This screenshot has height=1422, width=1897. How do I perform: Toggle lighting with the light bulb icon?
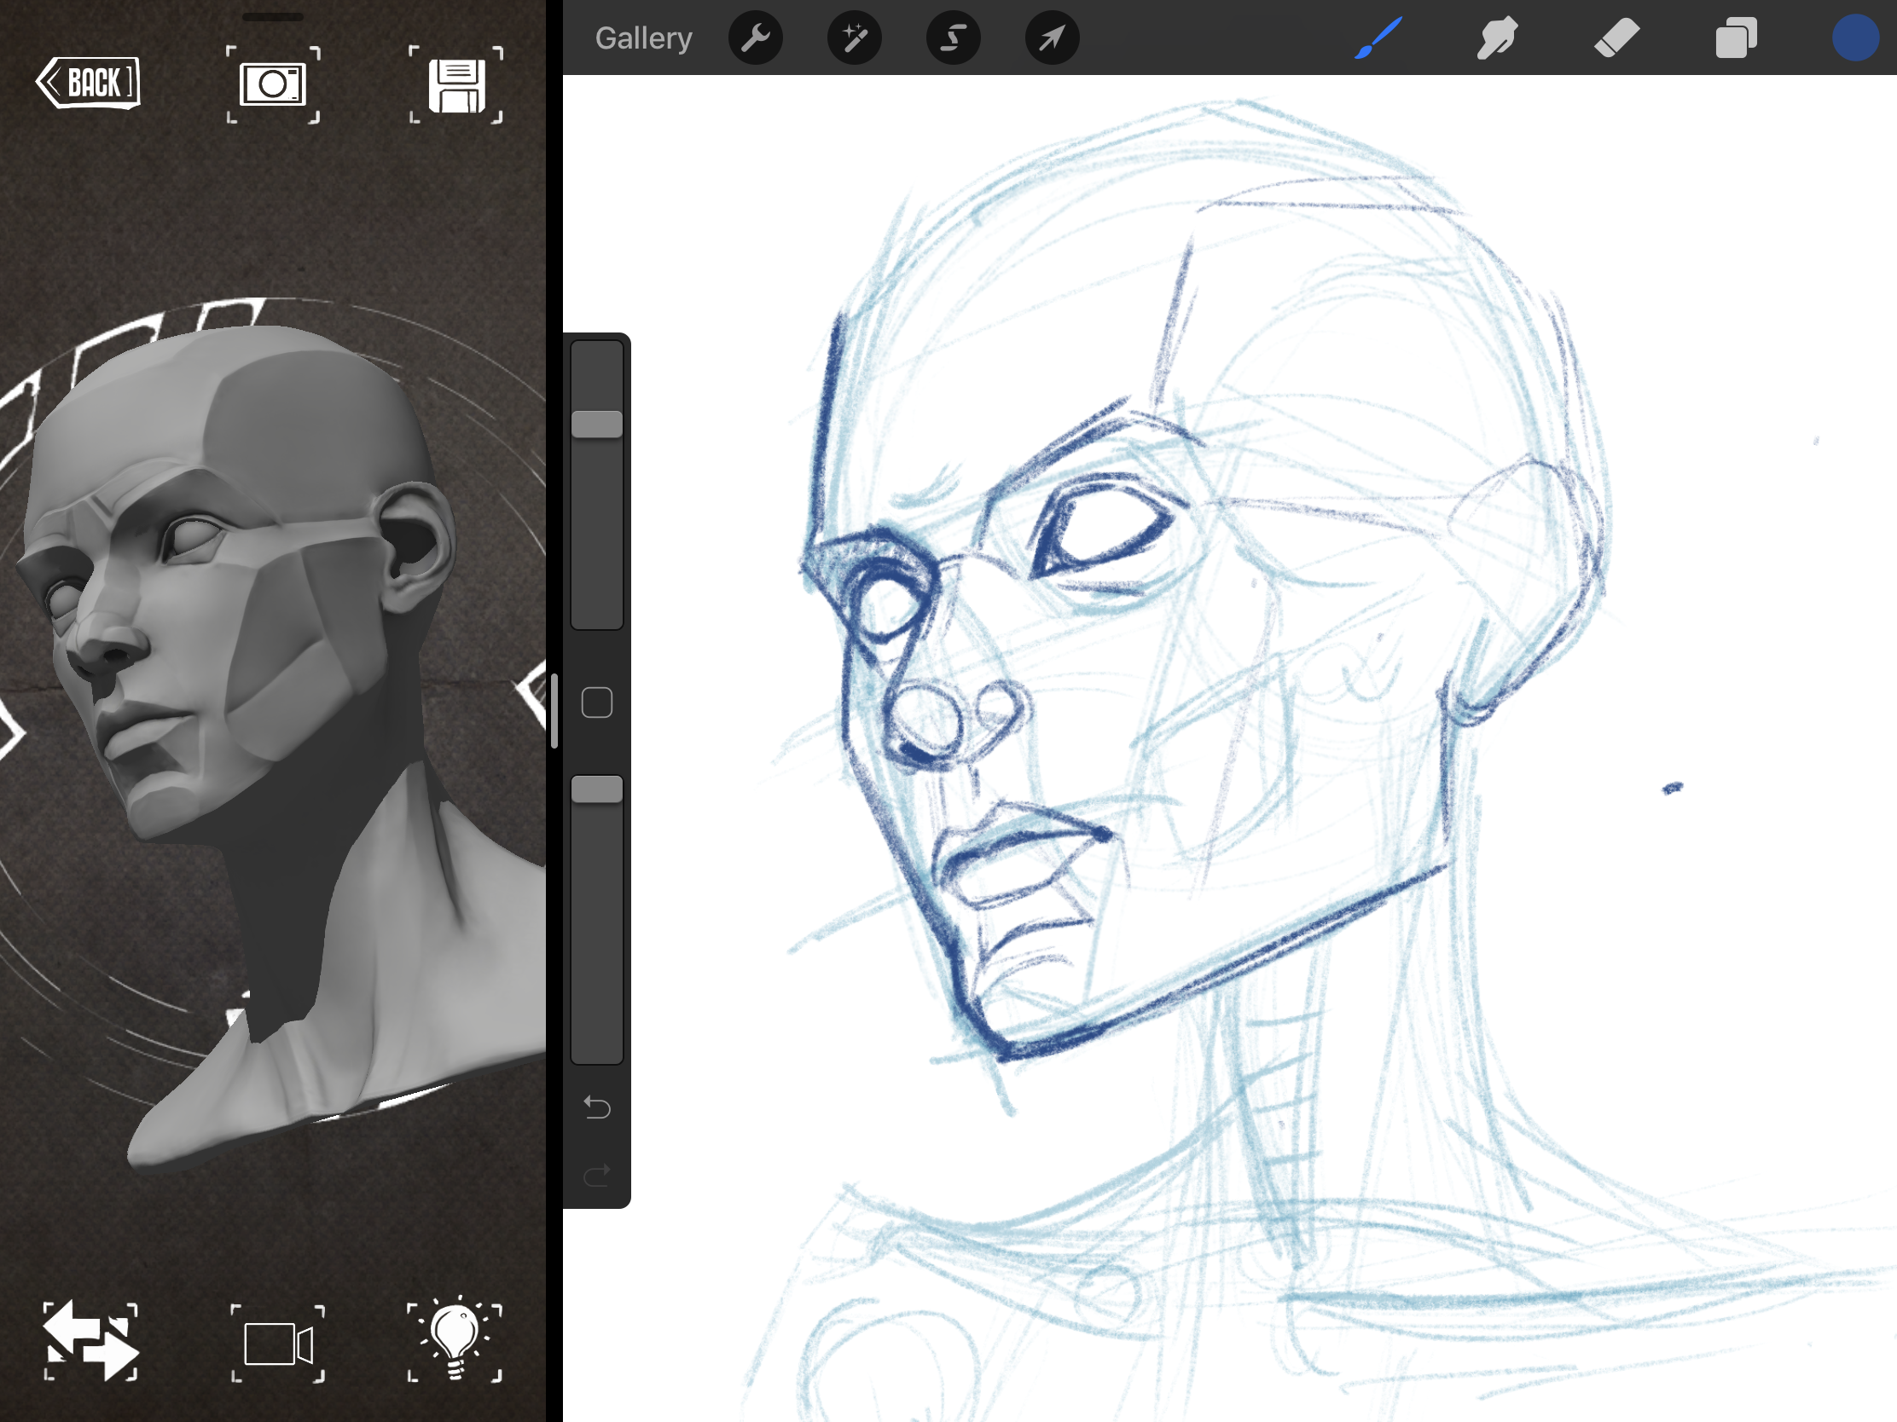pyautogui.click(x=455, y=1339)
